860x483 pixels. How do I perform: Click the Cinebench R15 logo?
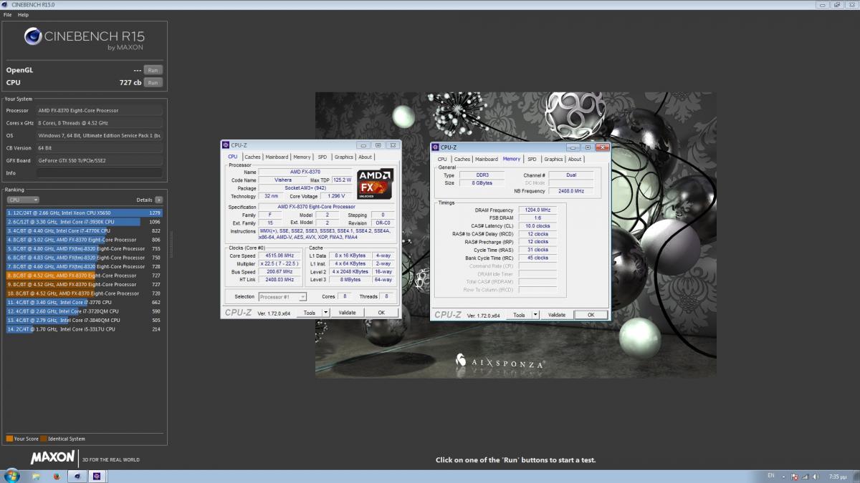(x=84, y=38)
